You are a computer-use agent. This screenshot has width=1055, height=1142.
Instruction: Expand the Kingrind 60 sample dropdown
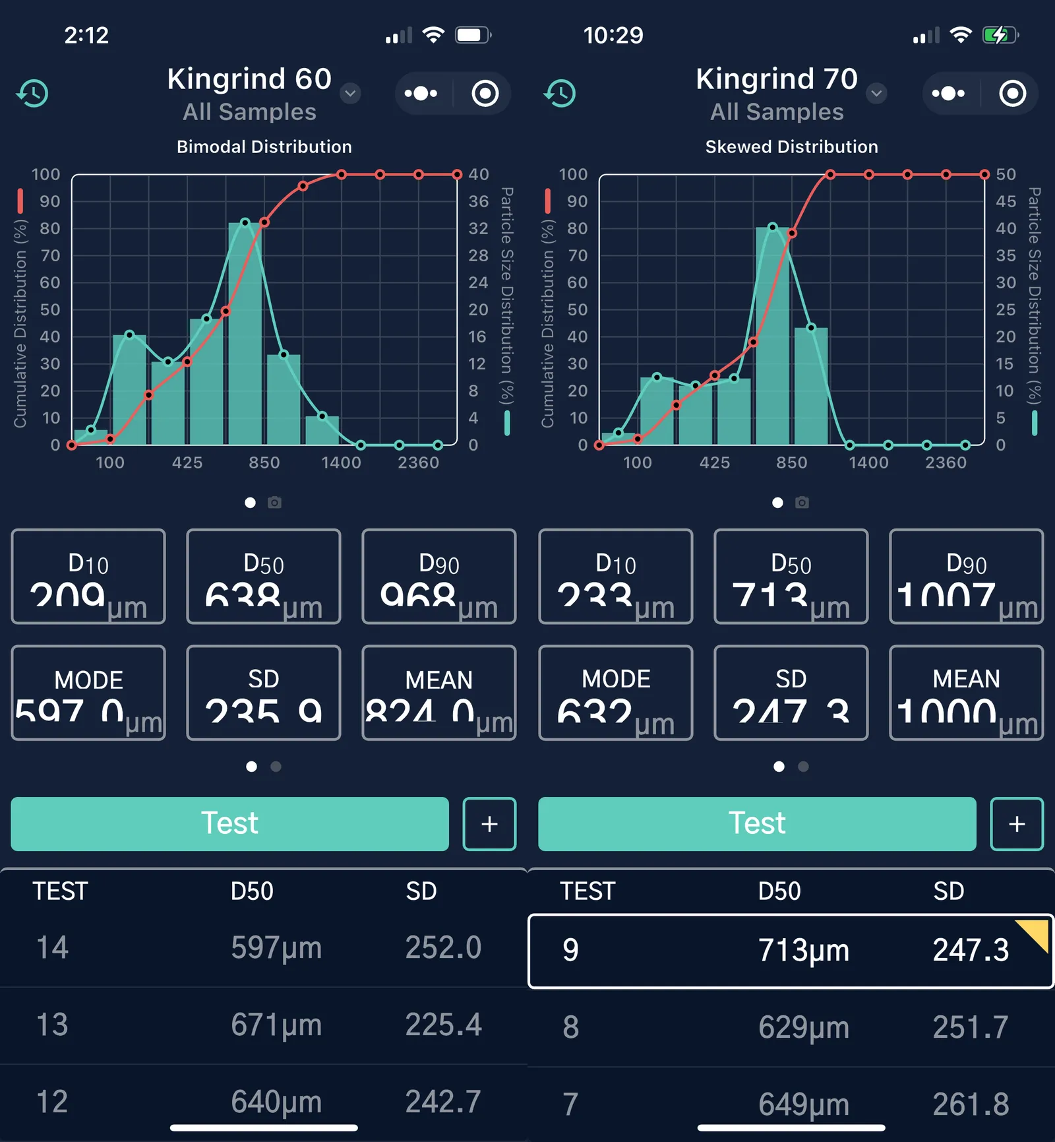point(351,94)
